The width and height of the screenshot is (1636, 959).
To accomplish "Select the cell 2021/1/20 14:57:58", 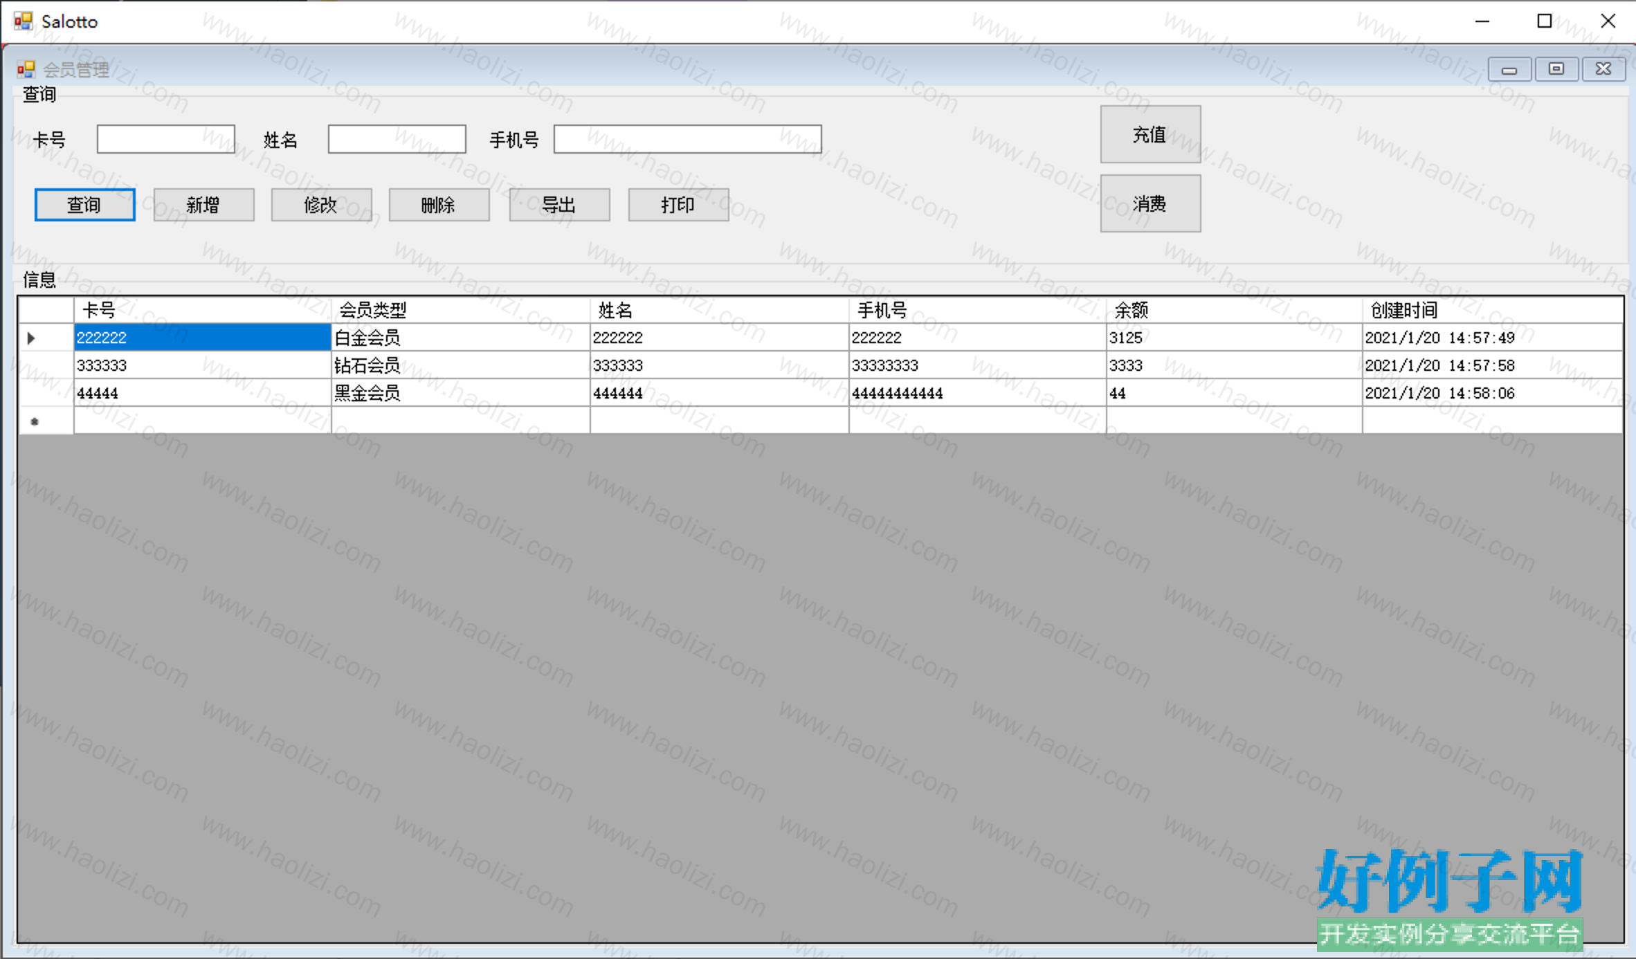I will click(1493, 365).
